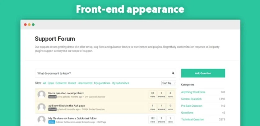Open the Sort by dropdown
Screen dimensions: 260x126
169,83
